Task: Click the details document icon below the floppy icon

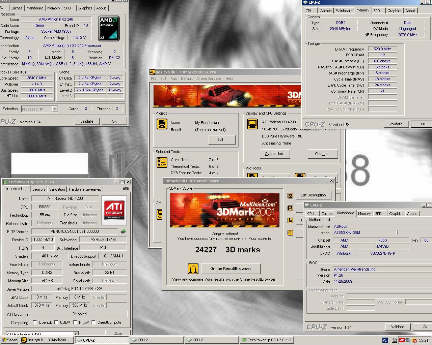Action: [290, 220]
